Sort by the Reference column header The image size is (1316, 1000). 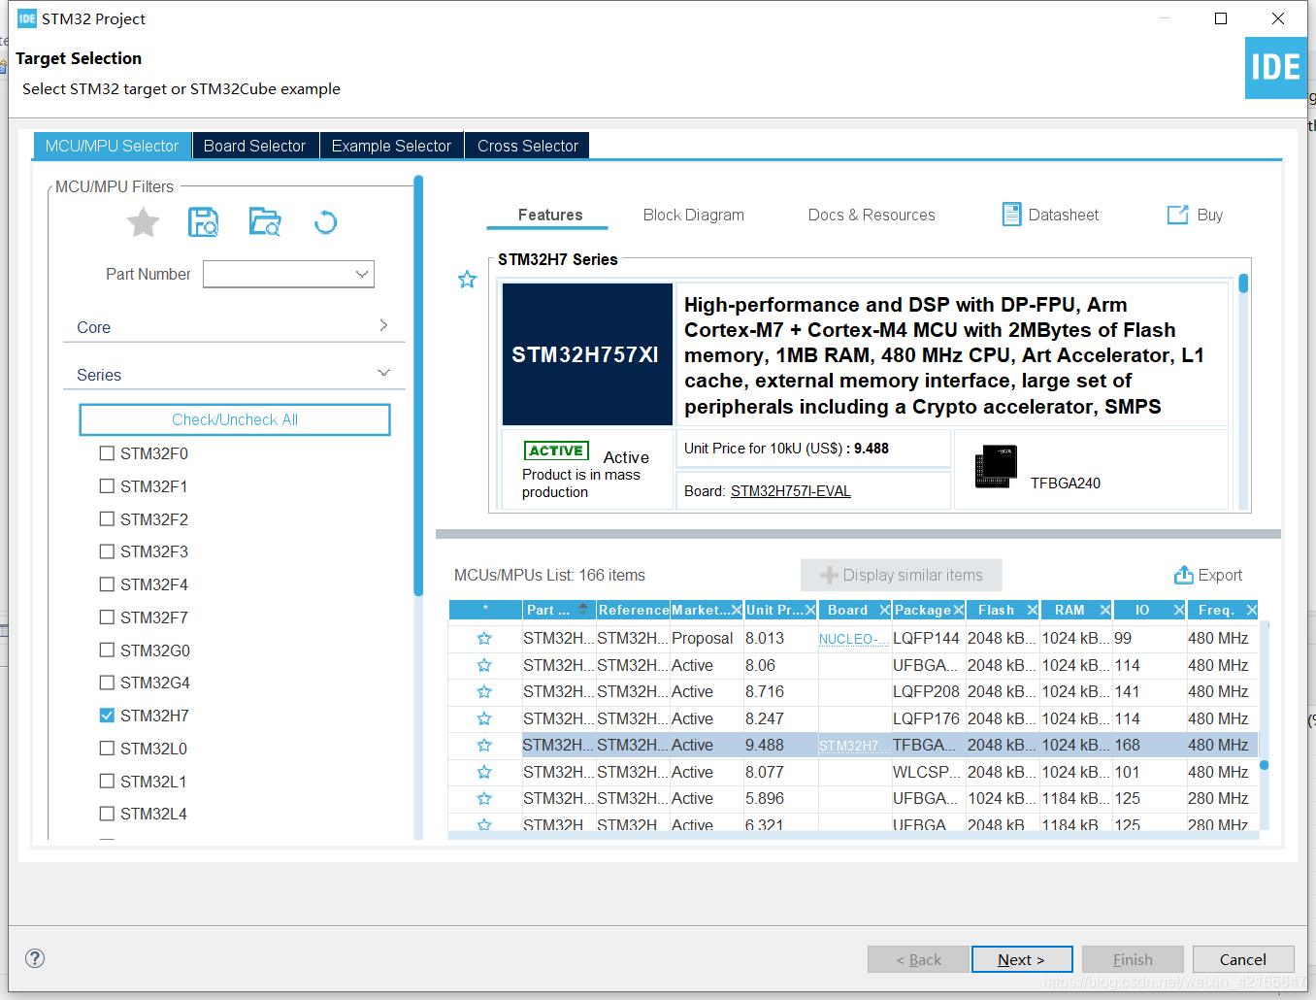click(633, 610)
